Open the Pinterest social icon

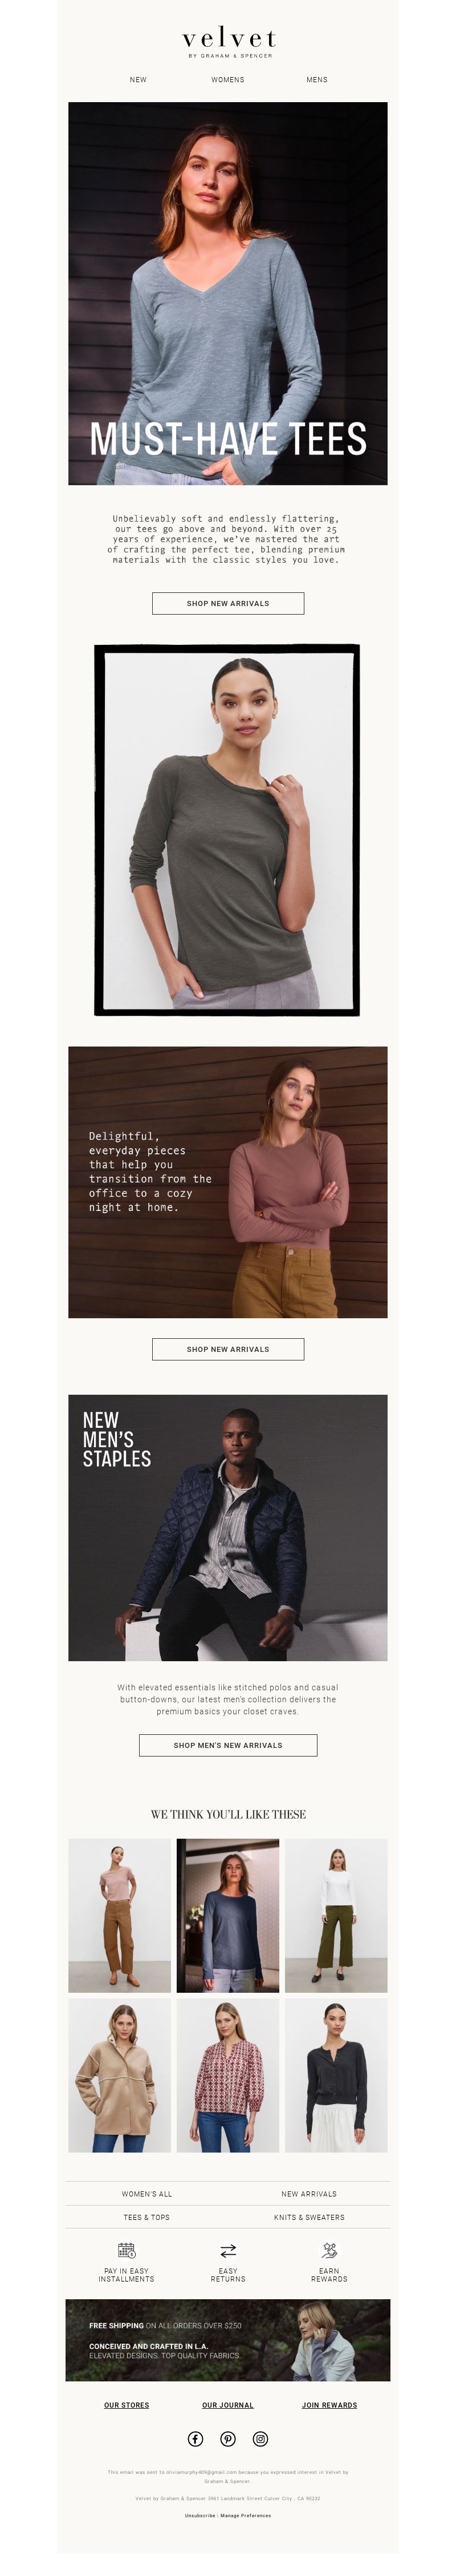tap(227, 2439)
